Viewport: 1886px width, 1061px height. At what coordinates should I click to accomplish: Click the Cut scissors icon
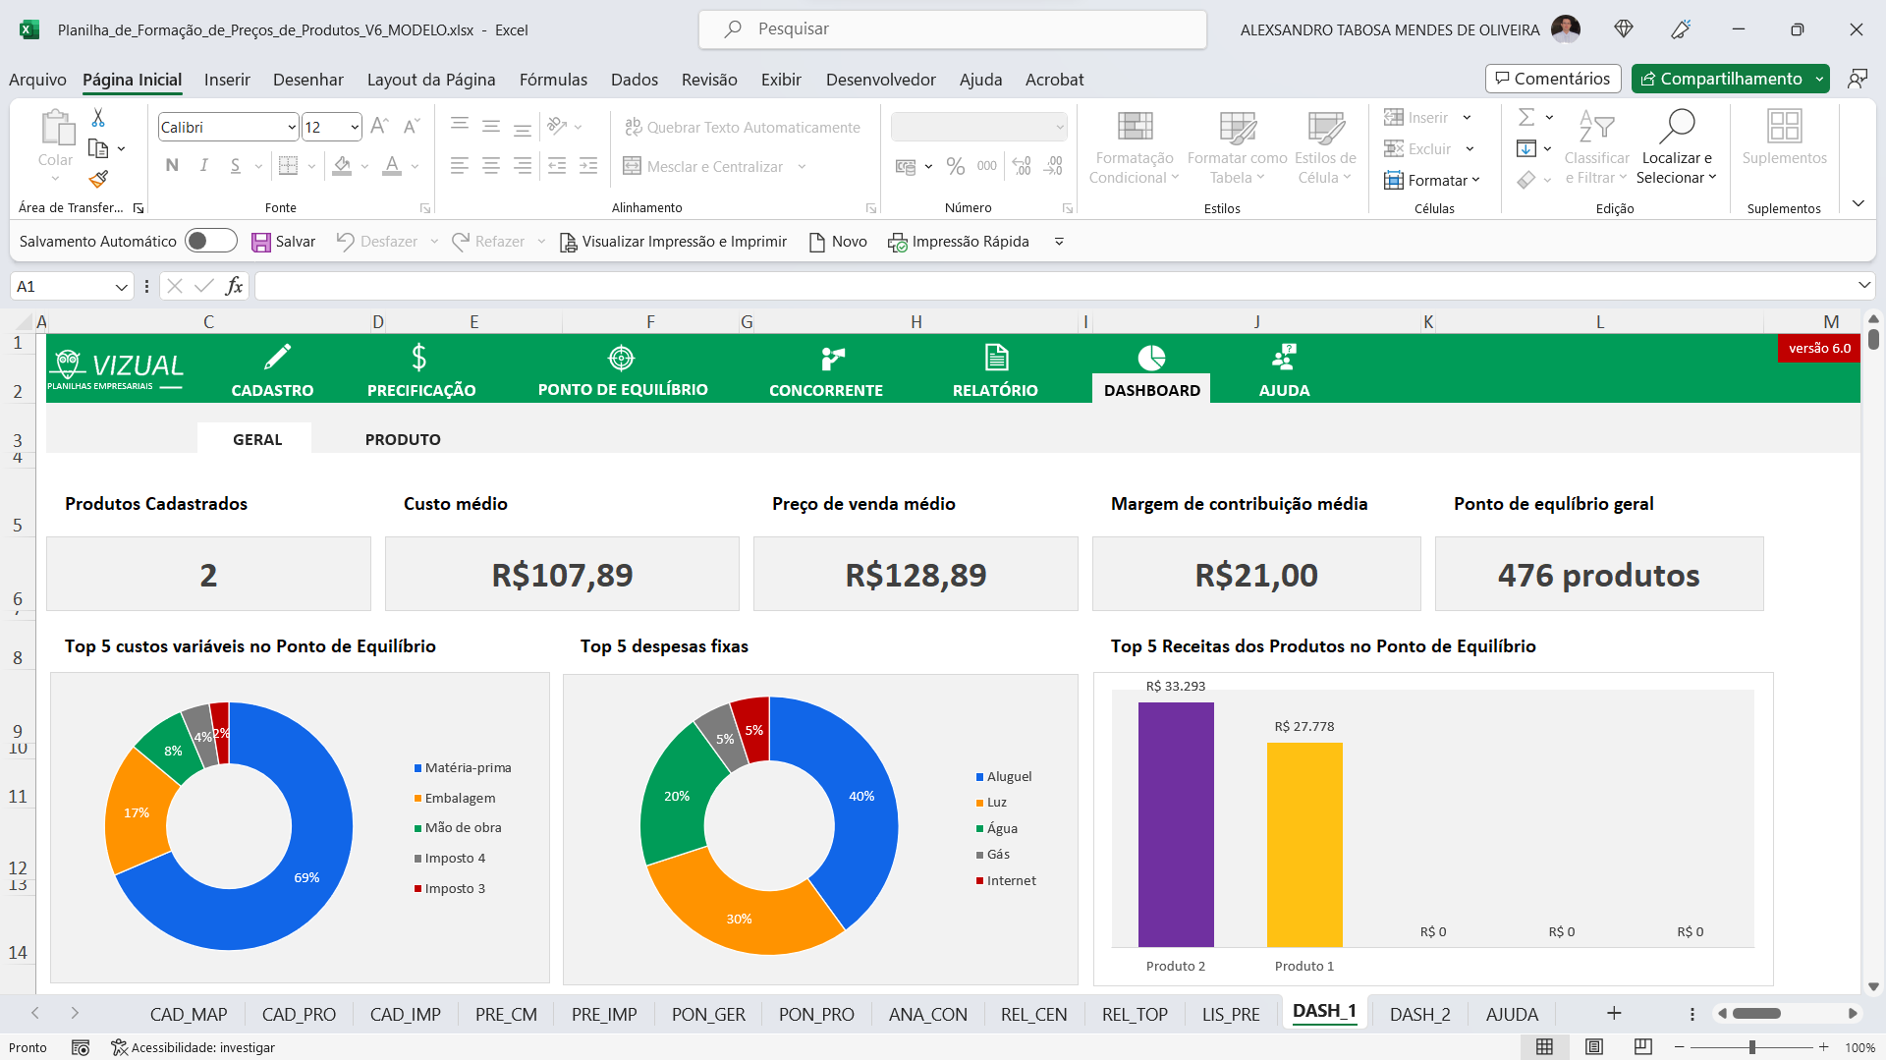pyautogui.click(x=98, y=118)
